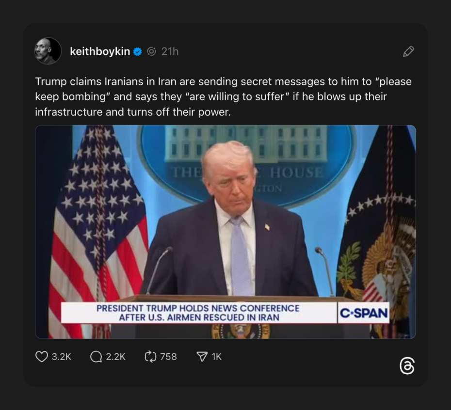Click the 1K shares count
The image size is (451, 410).
pos(217,357)
